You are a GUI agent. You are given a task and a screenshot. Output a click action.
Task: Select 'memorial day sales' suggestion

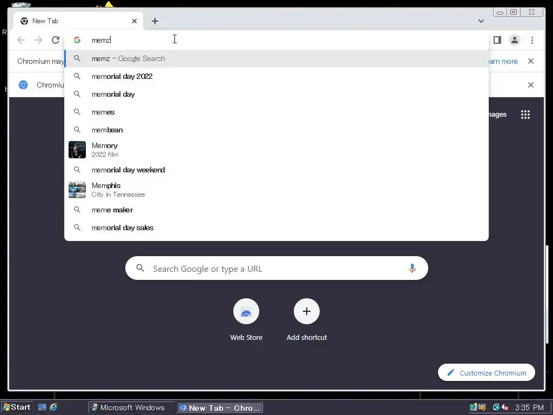(x=276, y=227)
